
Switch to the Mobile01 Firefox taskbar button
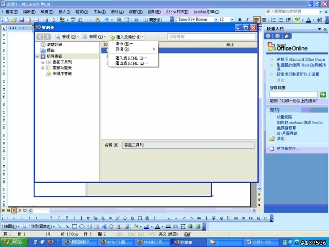[x=153, y=242]
